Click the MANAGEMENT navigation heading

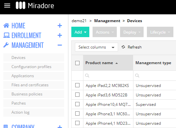tap(27, 45)
